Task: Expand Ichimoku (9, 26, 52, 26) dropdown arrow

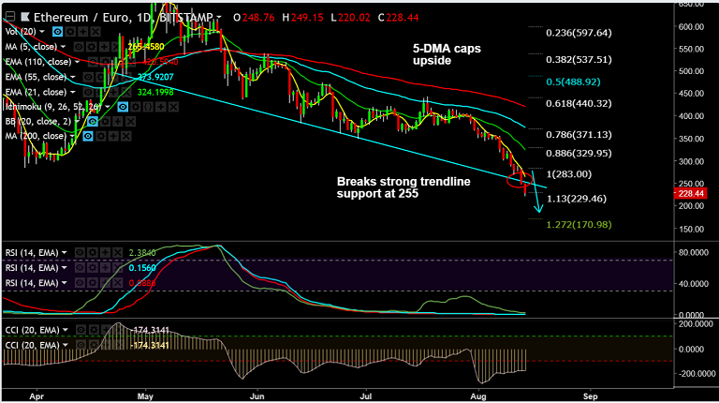Action: tap(108, 107)
